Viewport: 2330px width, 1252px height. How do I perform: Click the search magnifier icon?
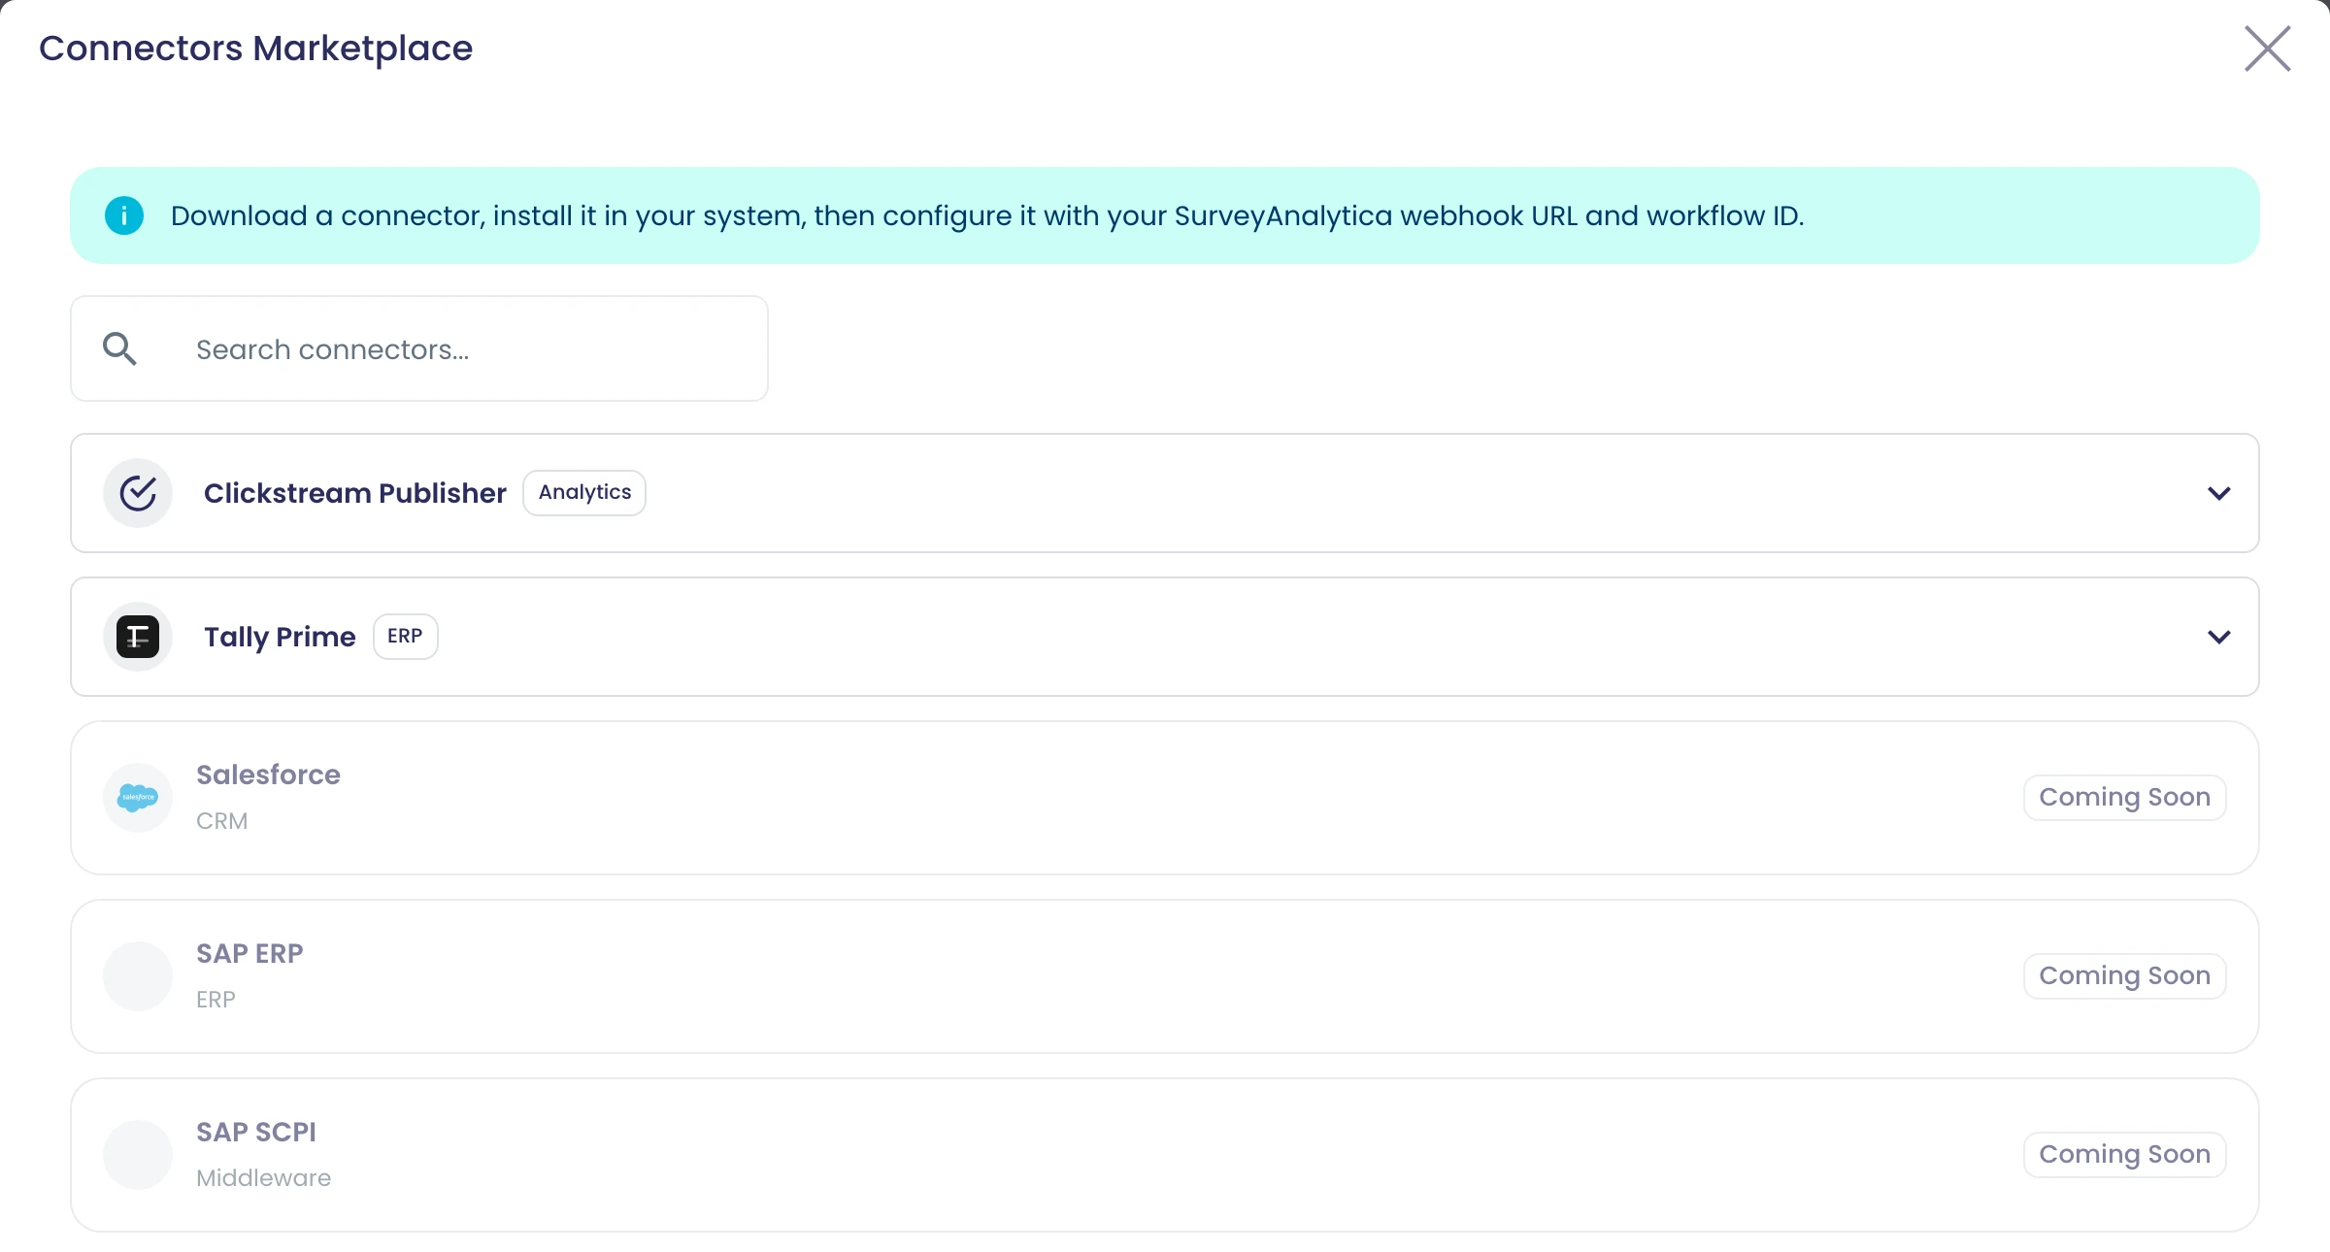(119, 348)
